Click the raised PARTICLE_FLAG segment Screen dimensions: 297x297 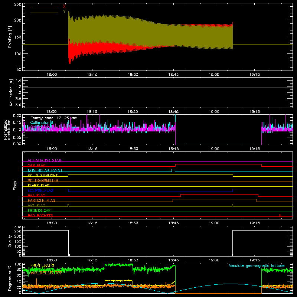pyautogui.click(x=215, y=199)
